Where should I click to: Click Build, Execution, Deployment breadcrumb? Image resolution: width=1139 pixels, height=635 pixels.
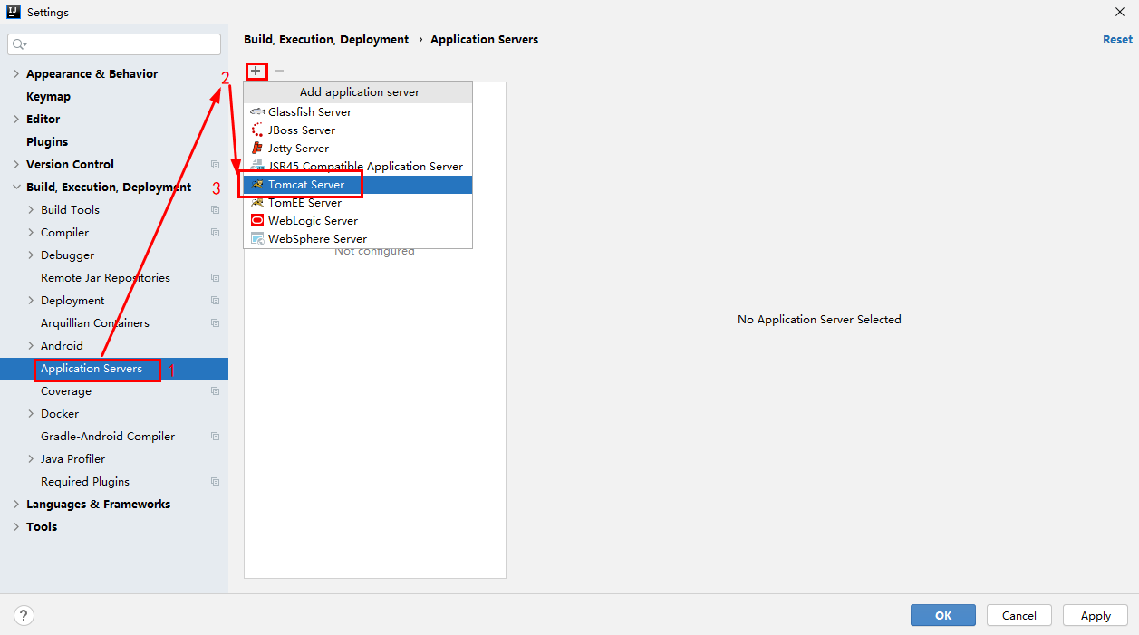[326, 40]
